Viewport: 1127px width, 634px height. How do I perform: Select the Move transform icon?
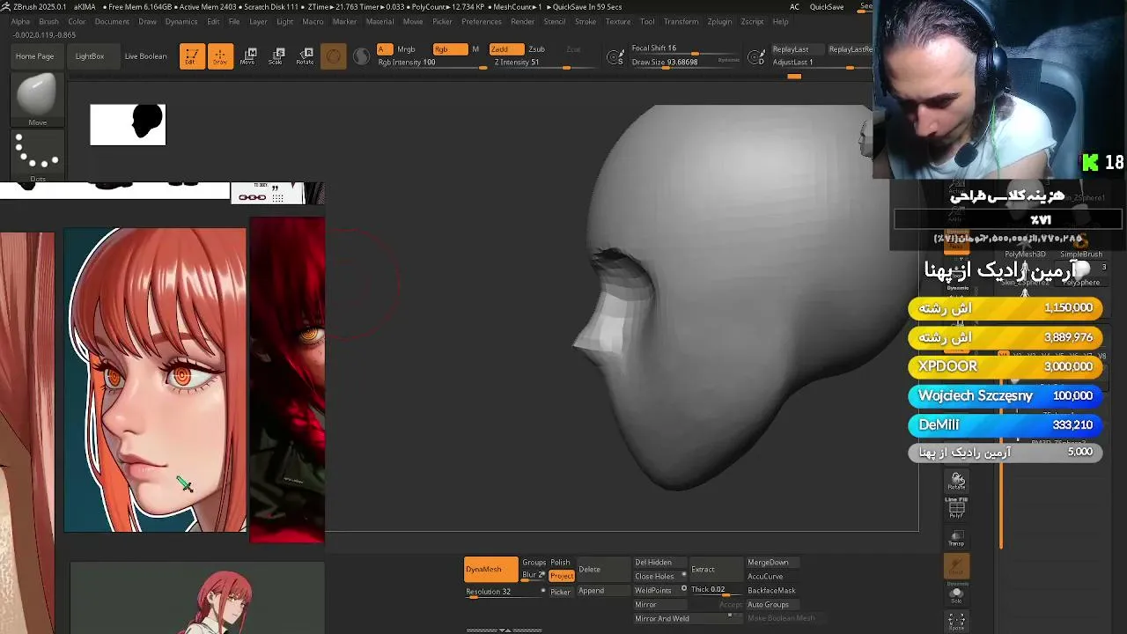(248, 56)
